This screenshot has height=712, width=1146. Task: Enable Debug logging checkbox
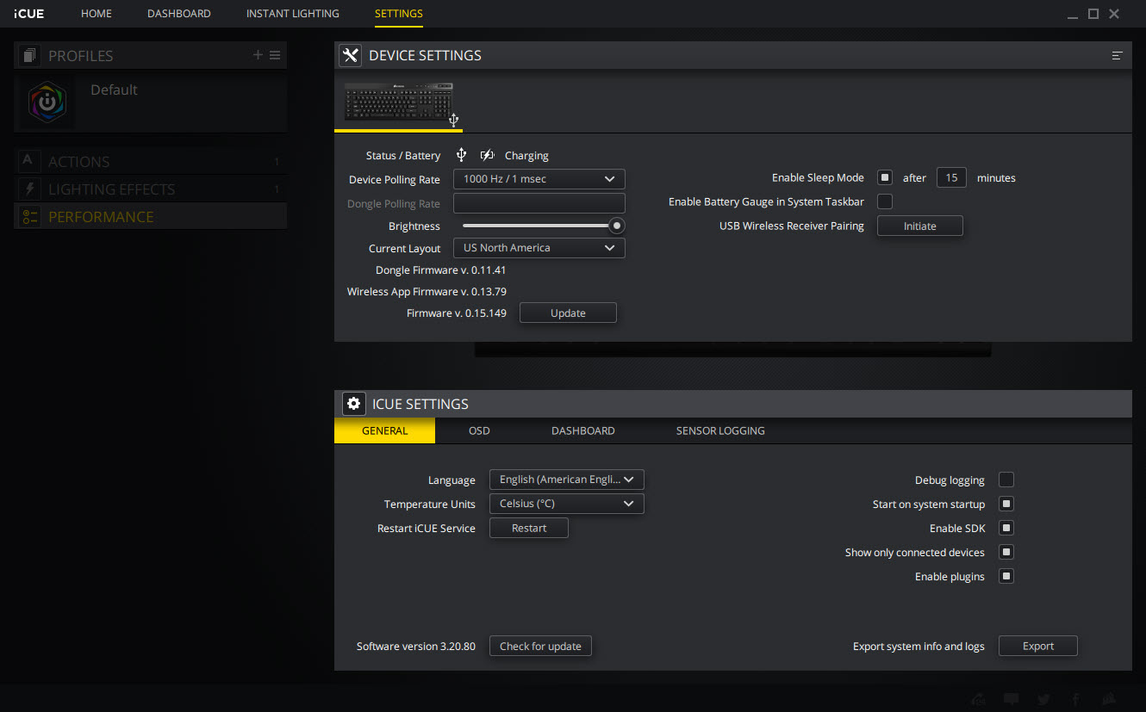(1006, 480)
